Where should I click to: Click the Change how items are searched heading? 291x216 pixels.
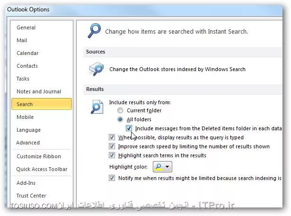[176, 32]
